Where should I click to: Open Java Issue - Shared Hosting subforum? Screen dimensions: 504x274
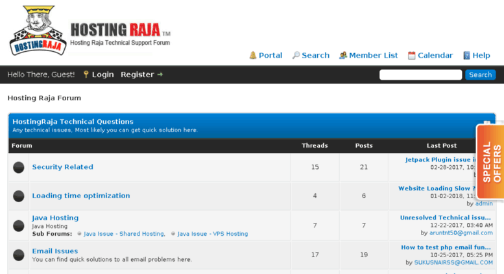pos(124,234)
